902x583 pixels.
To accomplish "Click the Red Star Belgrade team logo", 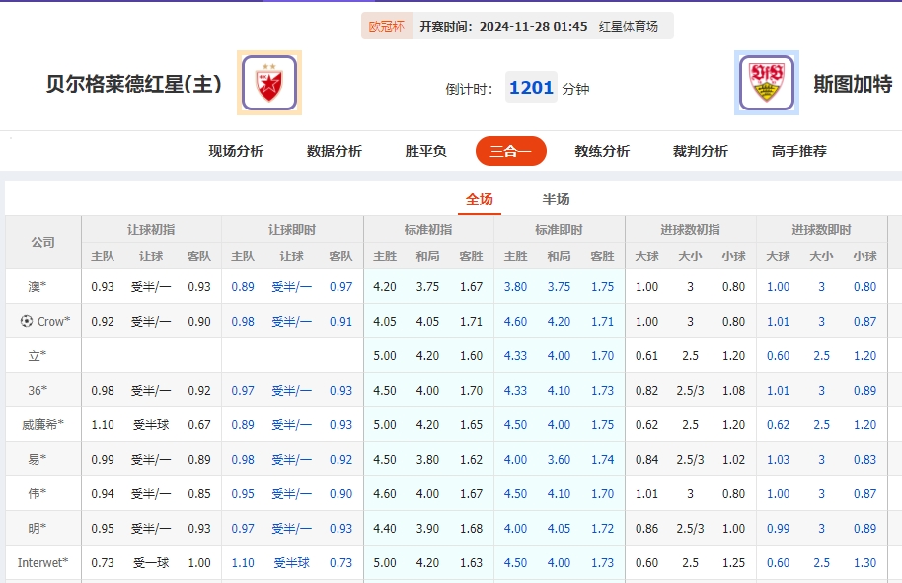I will pos(267,80).
